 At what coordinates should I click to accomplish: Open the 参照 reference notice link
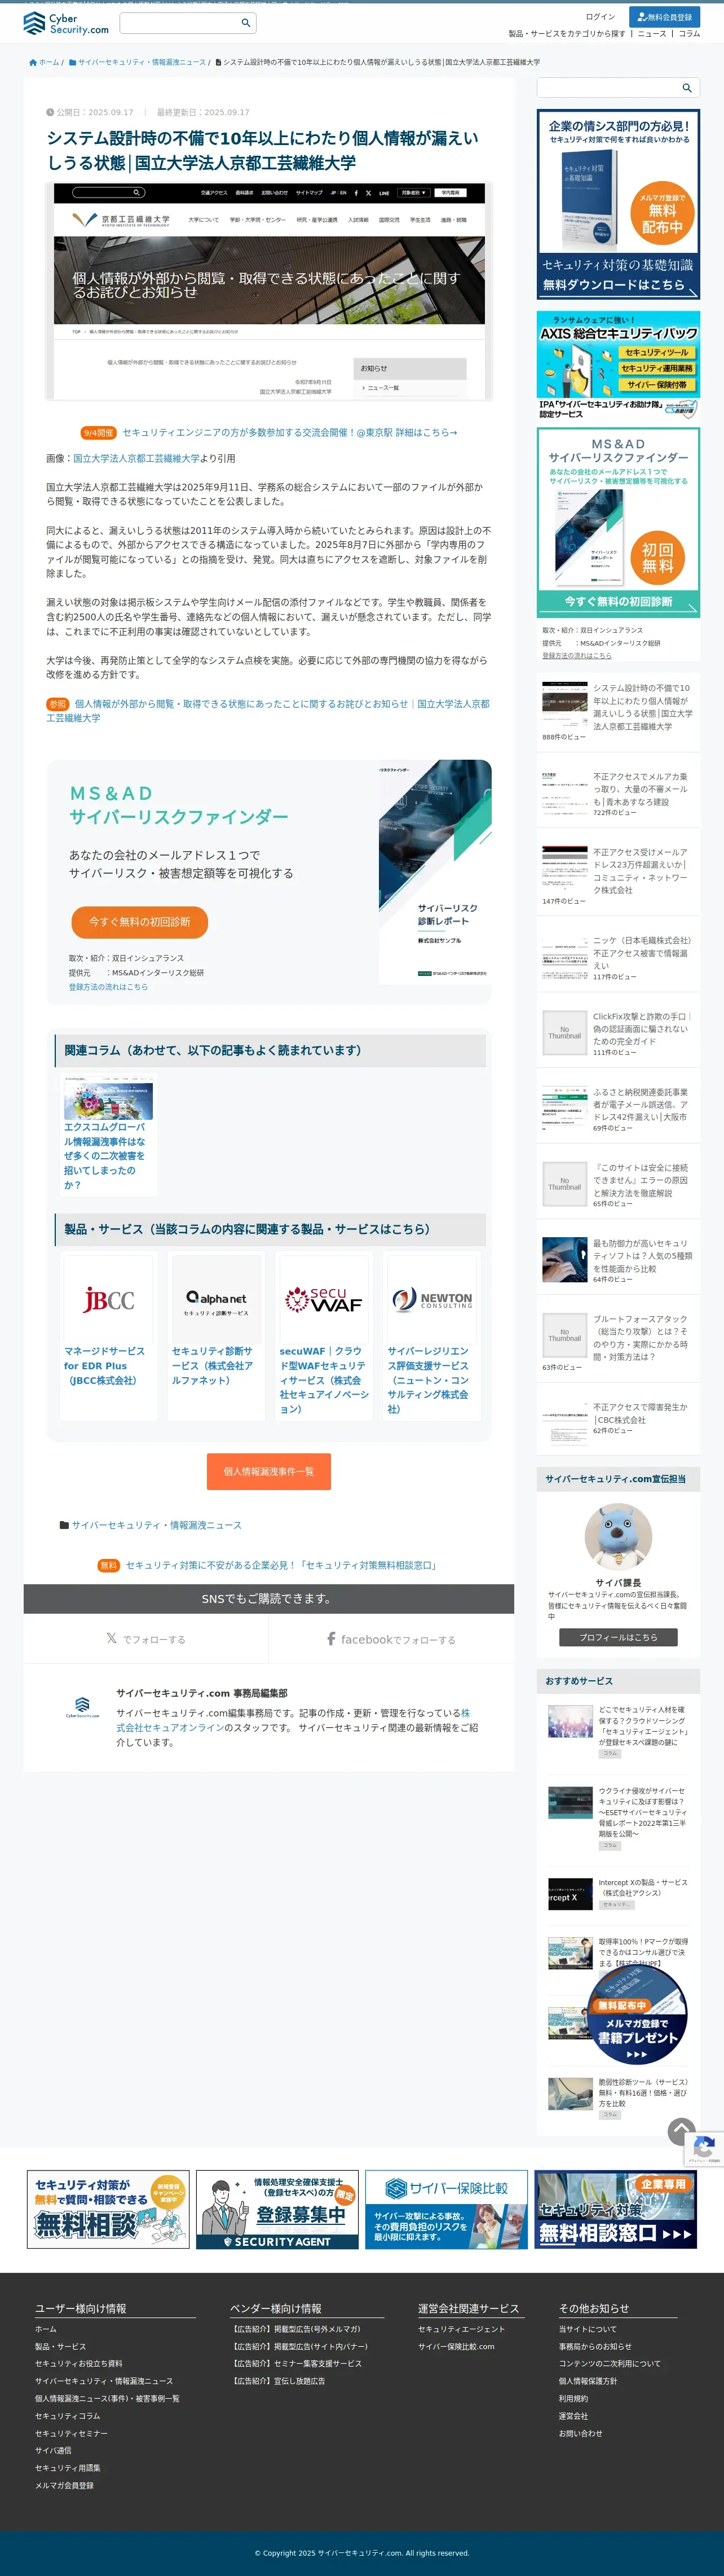tap(268, 711)
